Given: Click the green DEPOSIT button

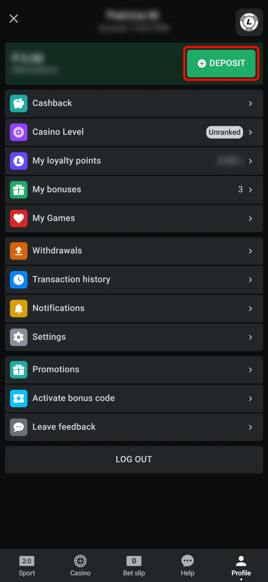Looking at the screenshot, I should pyautogui.click(x=221, y=63).
